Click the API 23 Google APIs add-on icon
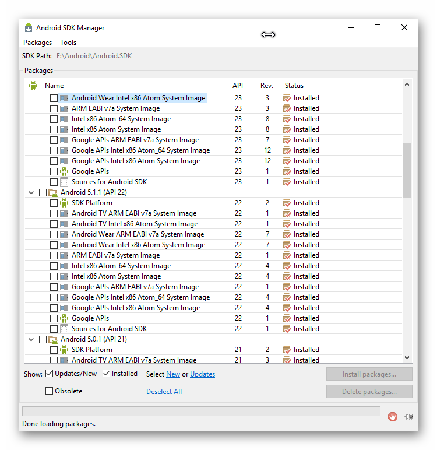 pos(64,171)
